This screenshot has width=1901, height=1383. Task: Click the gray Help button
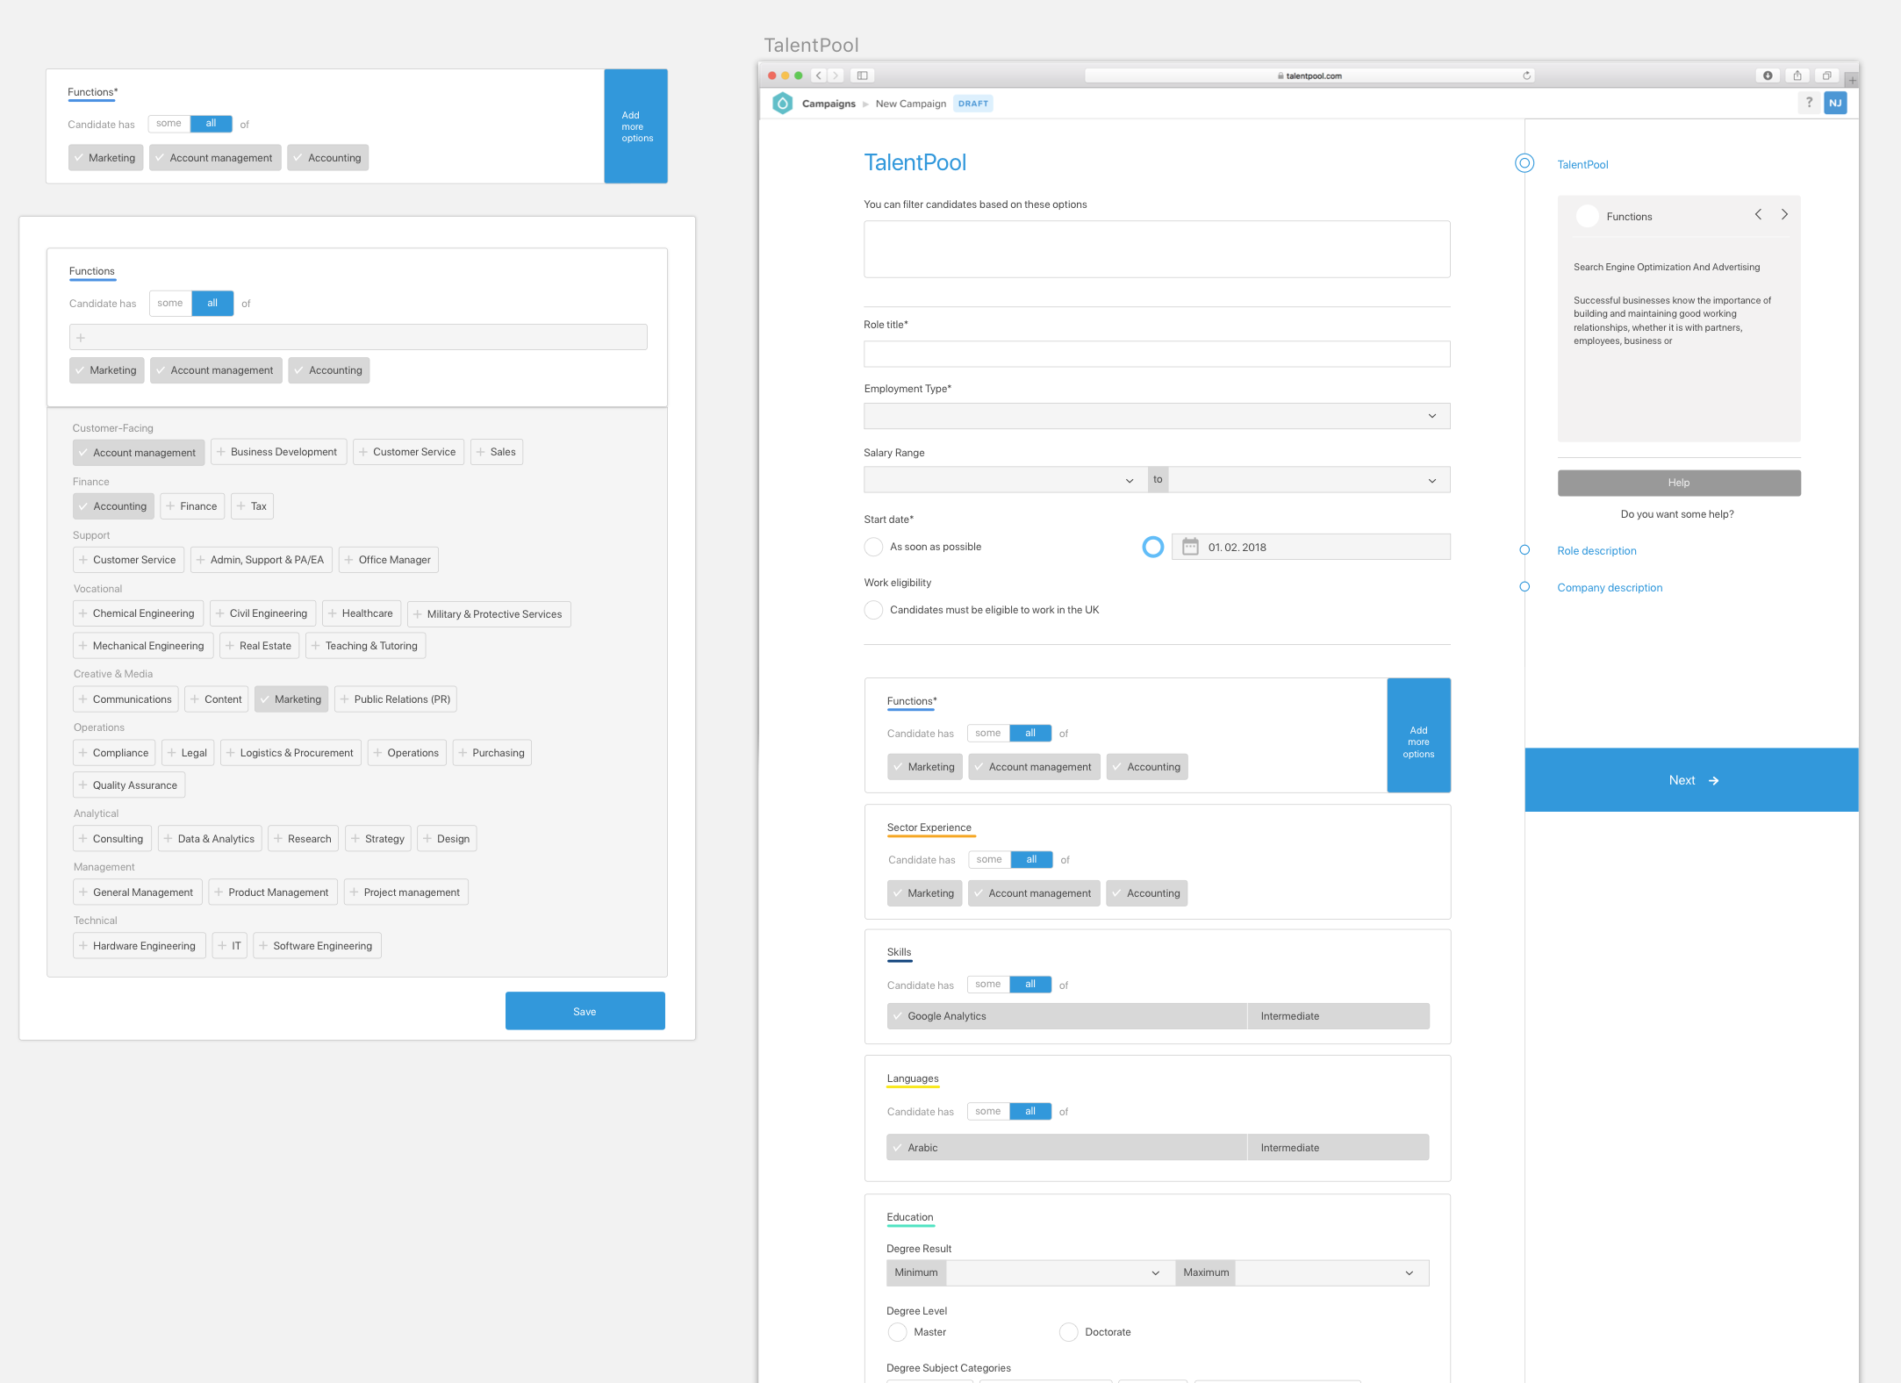tap(1679, 483)
